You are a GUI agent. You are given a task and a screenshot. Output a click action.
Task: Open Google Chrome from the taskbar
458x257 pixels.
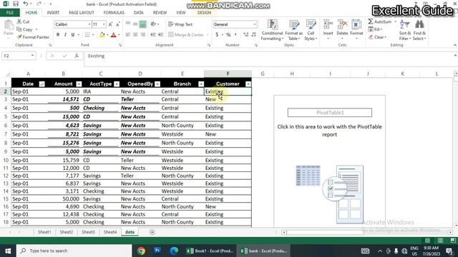click(141, 251)
